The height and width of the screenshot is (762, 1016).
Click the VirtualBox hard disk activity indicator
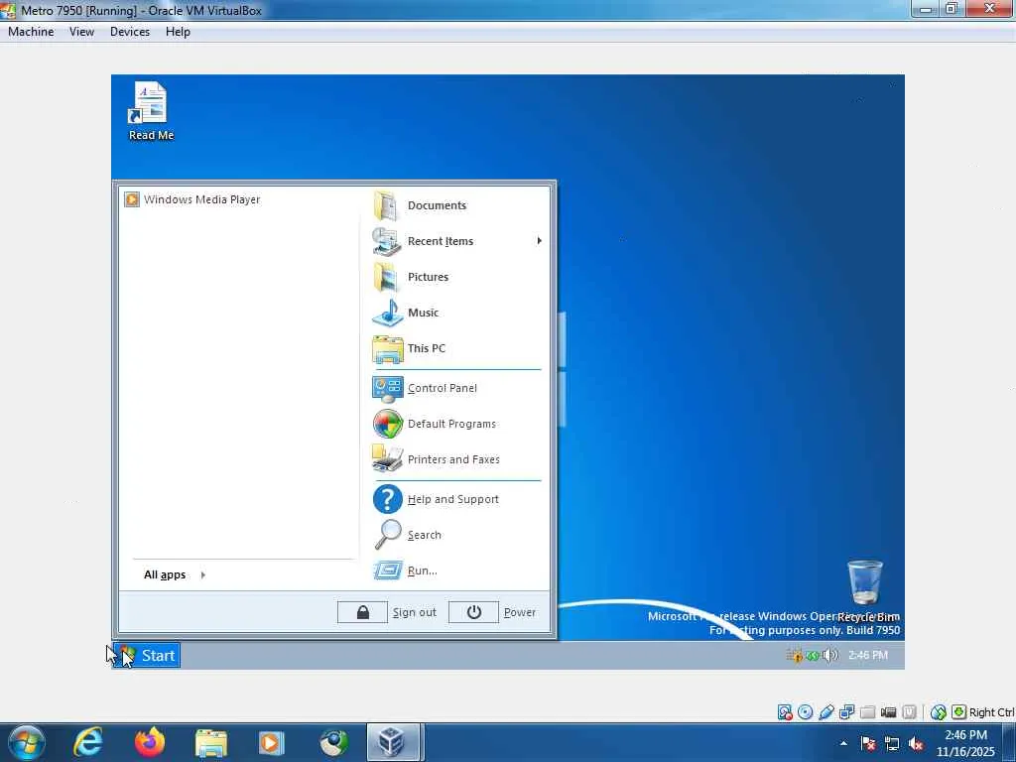785,712
